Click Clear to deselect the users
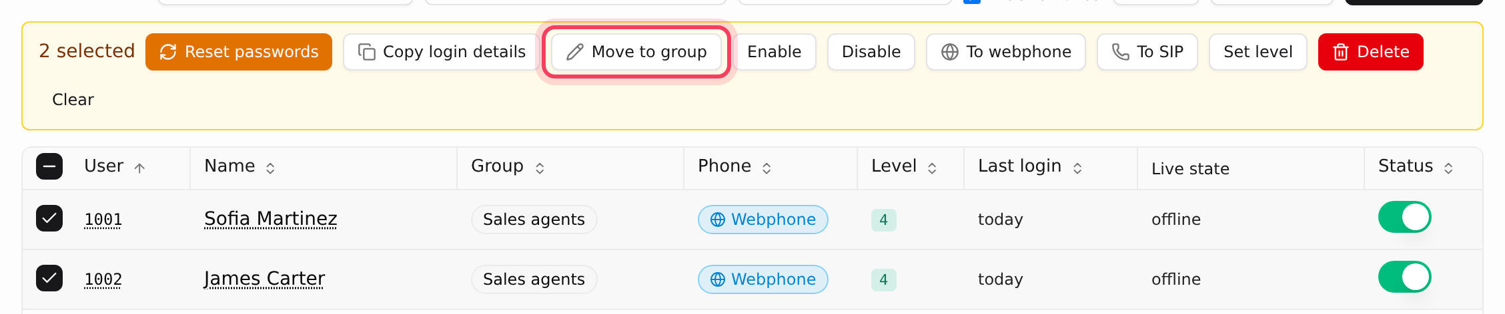The height and width of the screenshot is (314, 1505). click(73, 100)
